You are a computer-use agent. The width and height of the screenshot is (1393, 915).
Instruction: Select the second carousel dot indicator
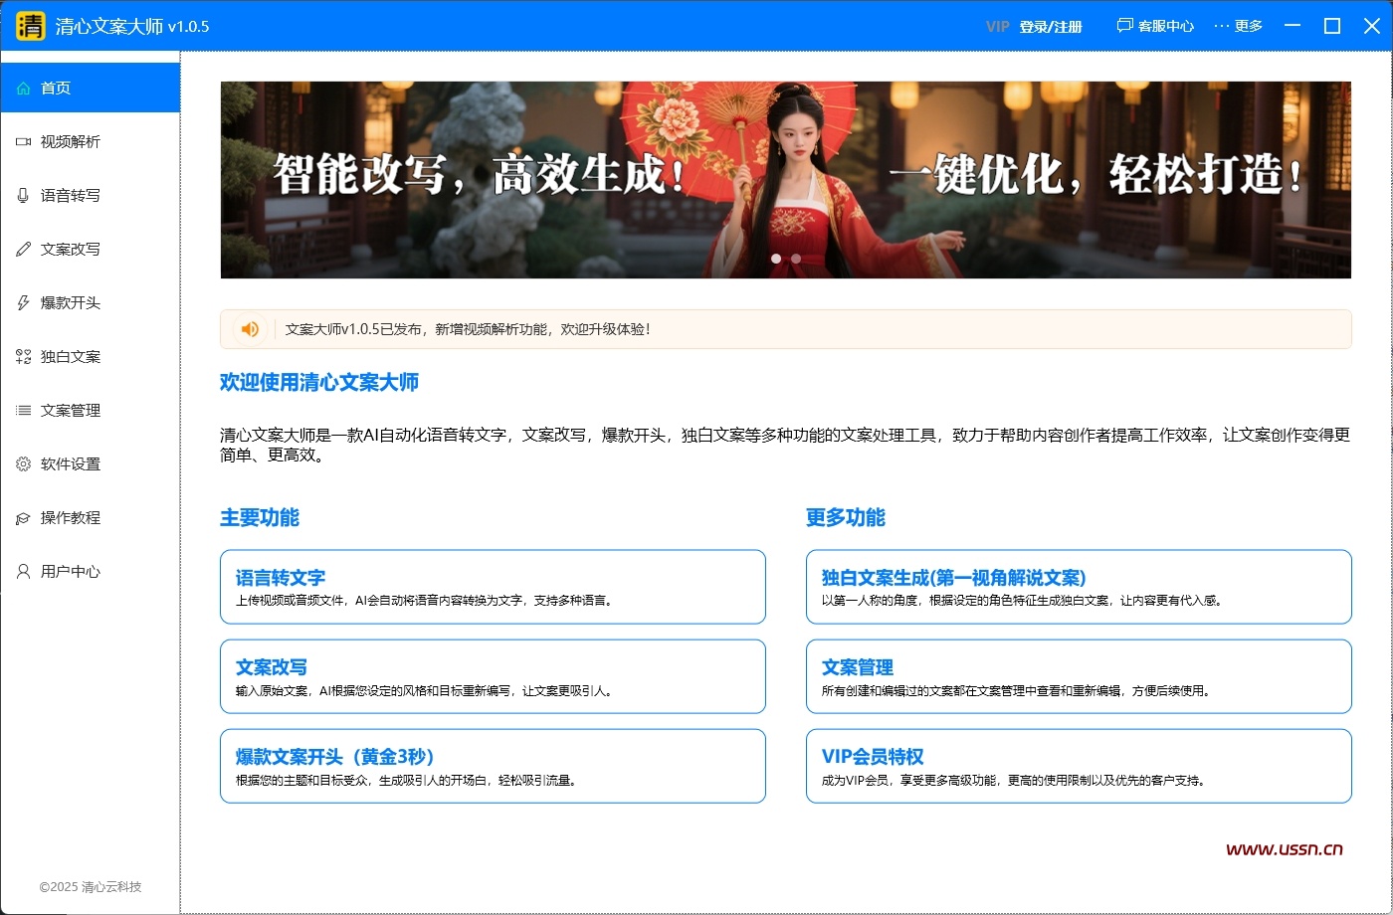click(794, 258)
